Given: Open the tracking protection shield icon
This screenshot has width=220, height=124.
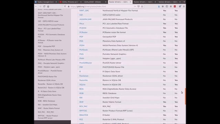Looking at the screenshot, I should [x=65, y=7].
